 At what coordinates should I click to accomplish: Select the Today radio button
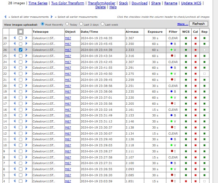[x=67, y=24]
